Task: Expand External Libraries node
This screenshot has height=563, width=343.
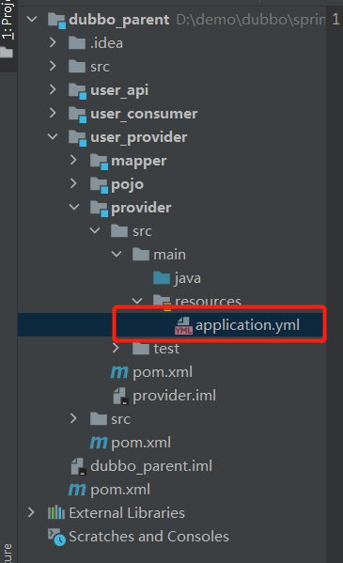Action: (31, 512)
